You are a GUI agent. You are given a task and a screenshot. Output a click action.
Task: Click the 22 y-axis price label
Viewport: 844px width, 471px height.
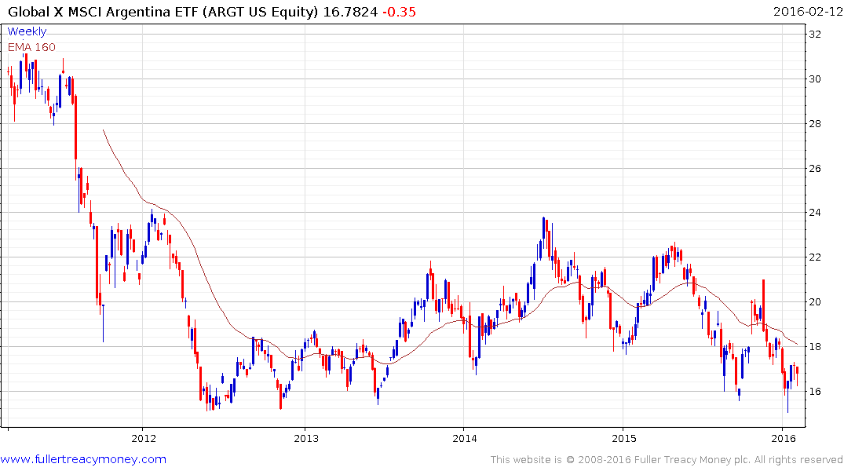pos(815,257)
